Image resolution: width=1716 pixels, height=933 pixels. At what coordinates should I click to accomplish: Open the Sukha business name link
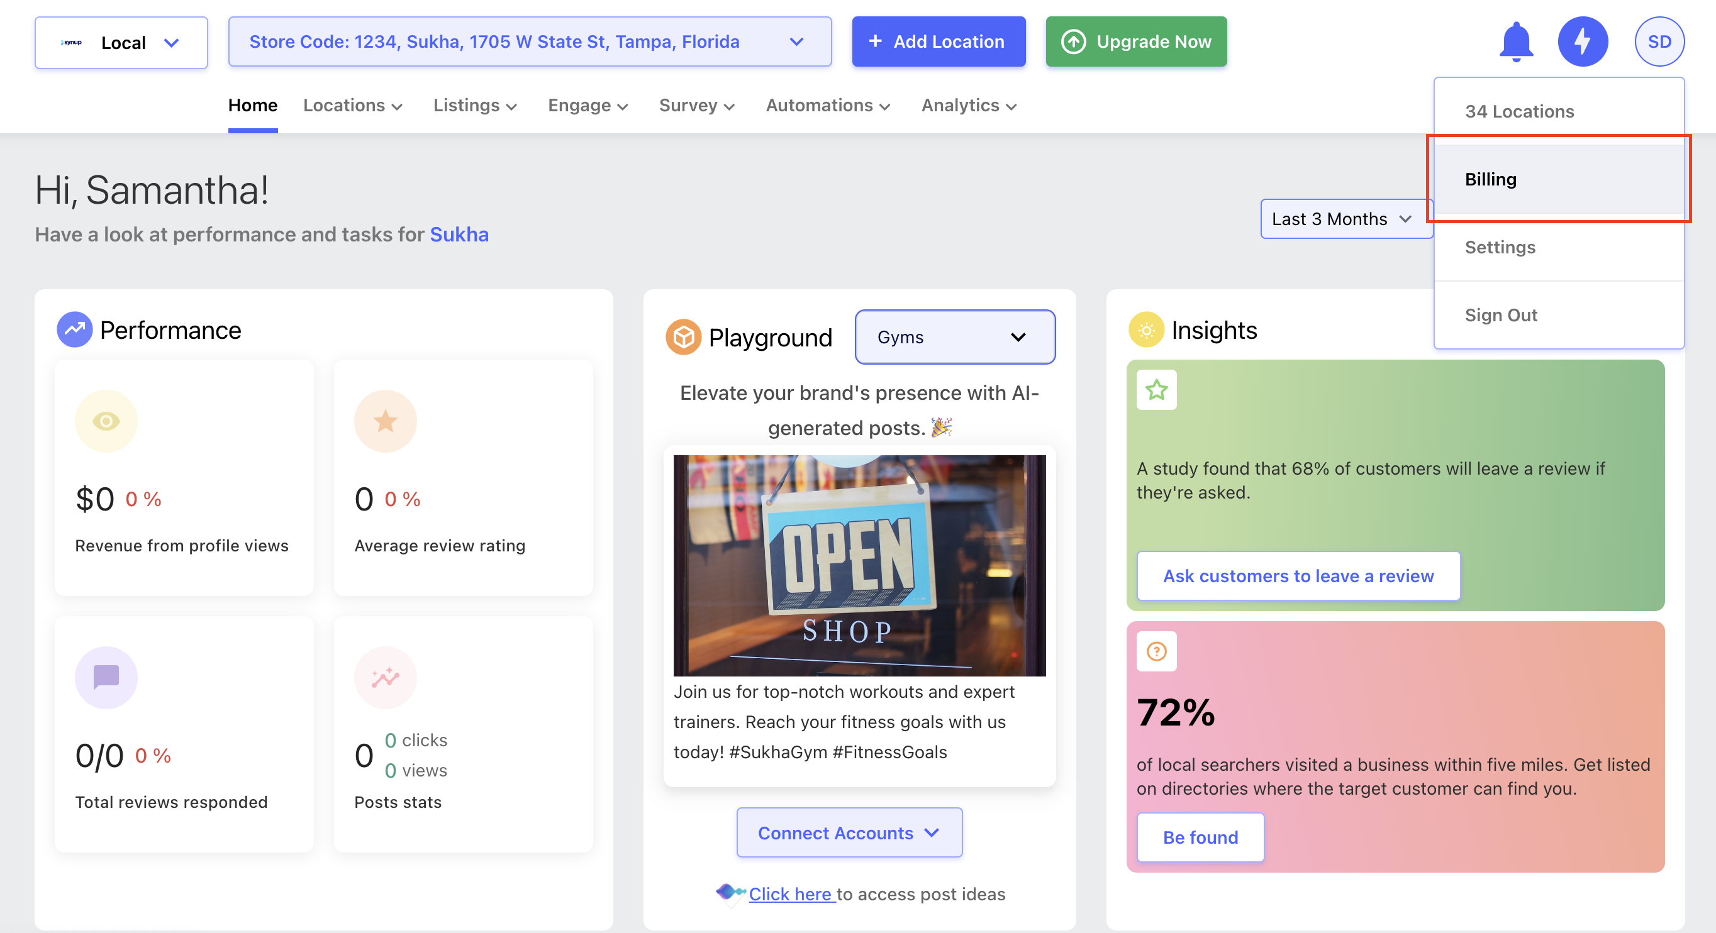tap(459, 235)
